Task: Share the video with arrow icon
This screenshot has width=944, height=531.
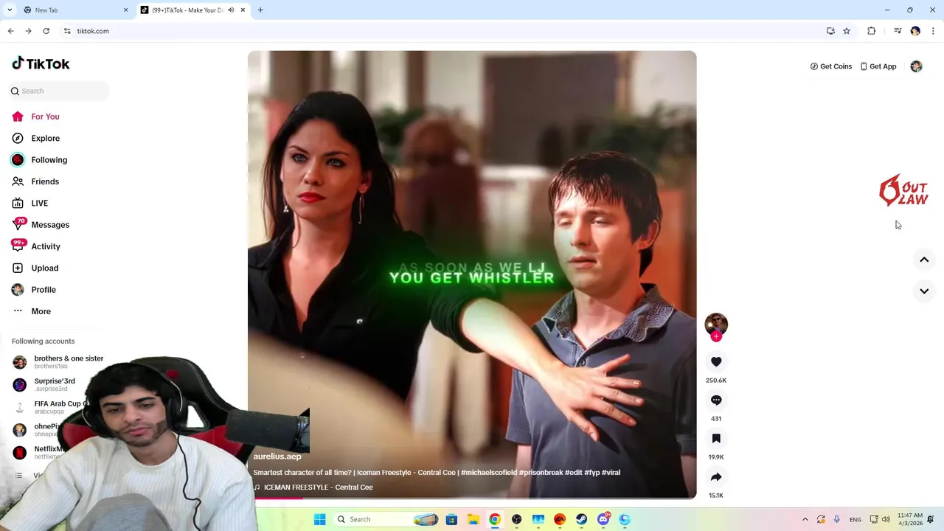Action: click(x=716, y=476)
